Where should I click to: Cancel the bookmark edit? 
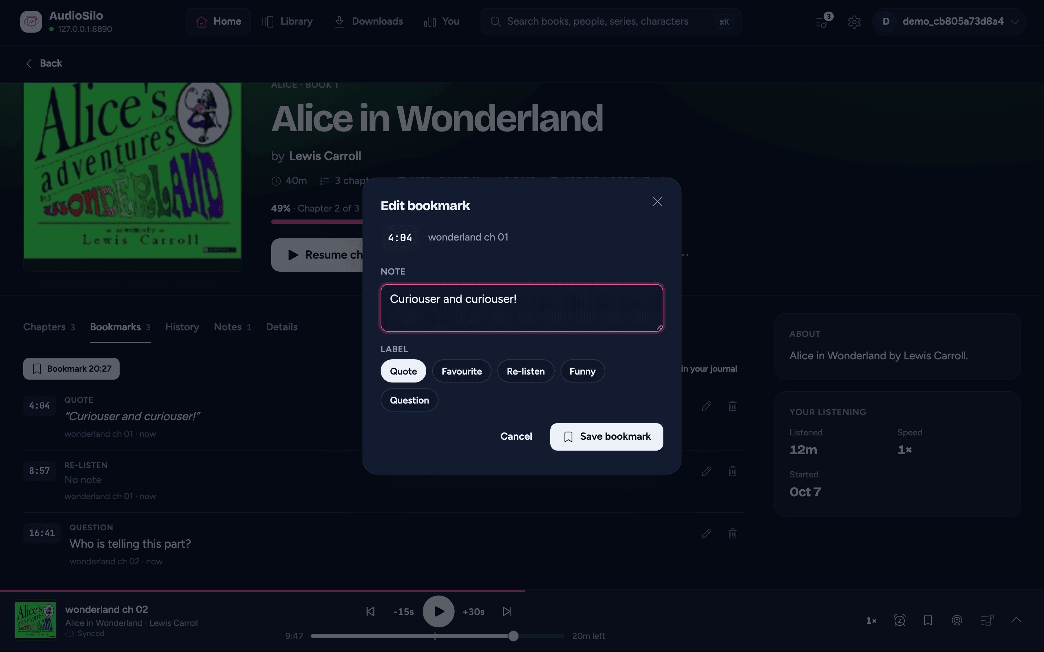pos(516,436)
